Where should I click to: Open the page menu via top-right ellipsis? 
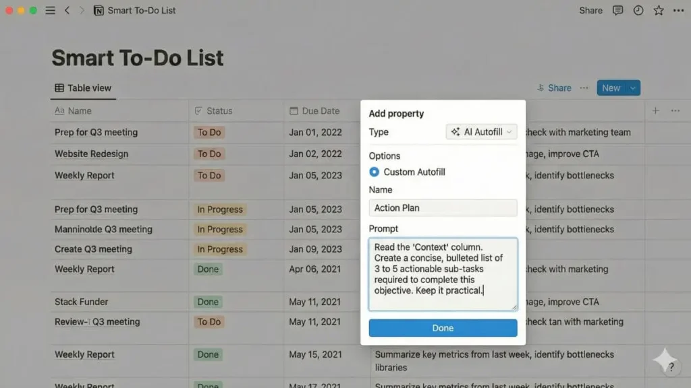click(x=678, y=10)
